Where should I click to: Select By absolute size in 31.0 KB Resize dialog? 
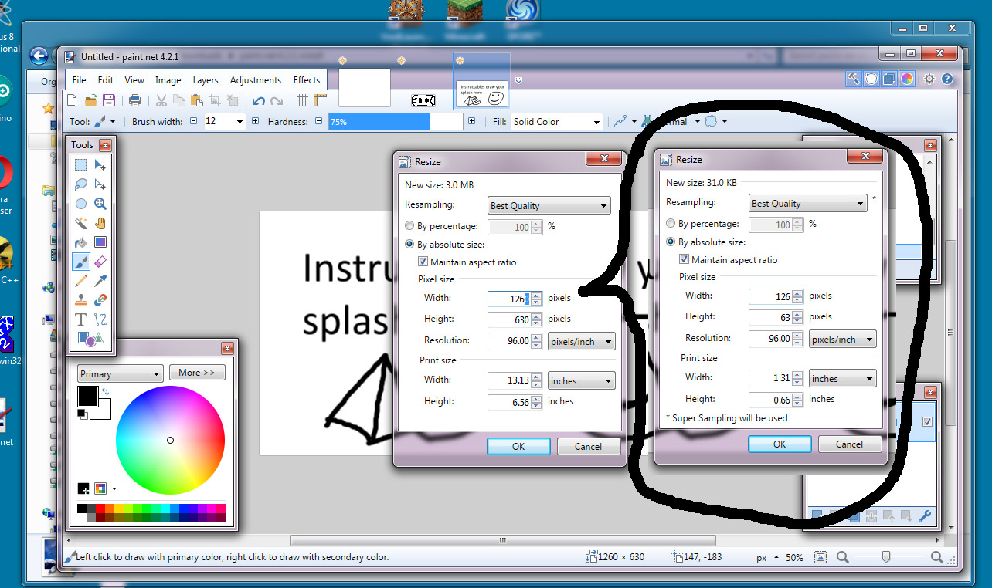point(671,242)
